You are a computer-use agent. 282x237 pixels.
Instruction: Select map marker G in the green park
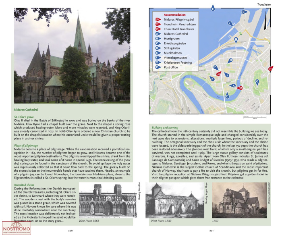257,83
